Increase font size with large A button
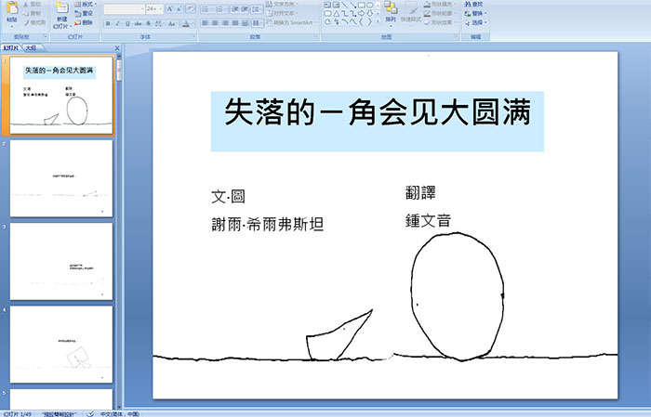 [x=170, y=8]
